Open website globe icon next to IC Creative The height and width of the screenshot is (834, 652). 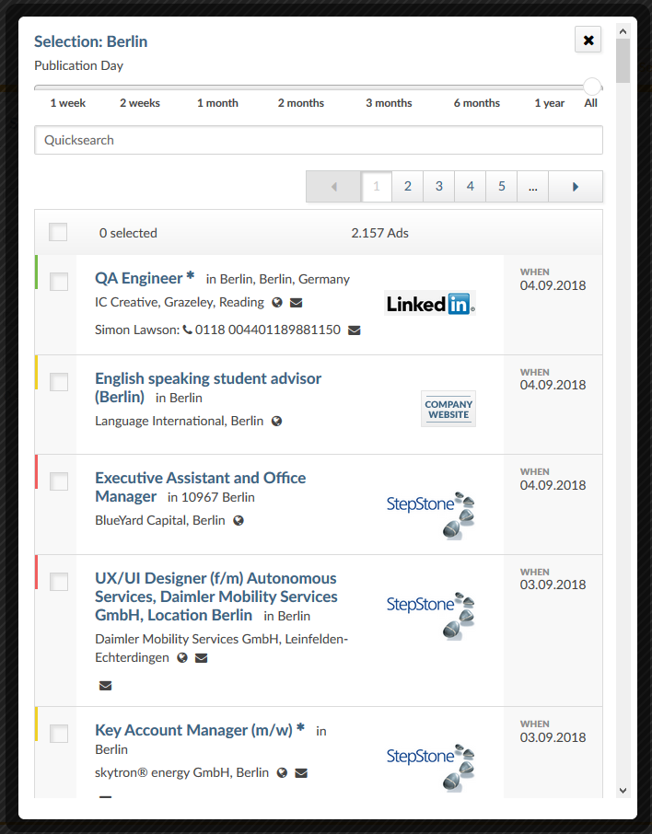tap(277, 303)
